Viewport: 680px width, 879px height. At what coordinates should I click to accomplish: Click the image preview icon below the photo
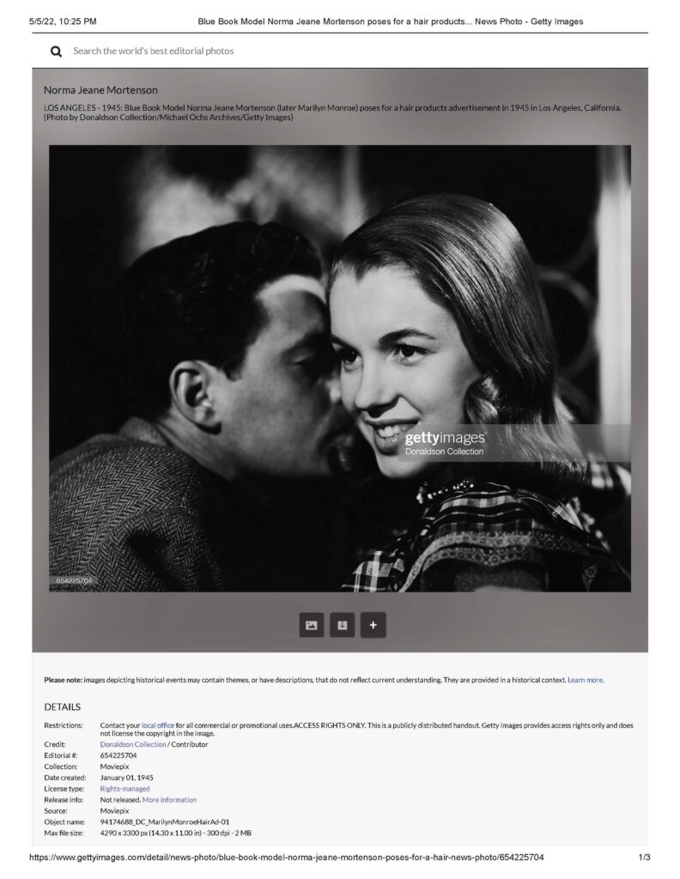coord(311,626)
